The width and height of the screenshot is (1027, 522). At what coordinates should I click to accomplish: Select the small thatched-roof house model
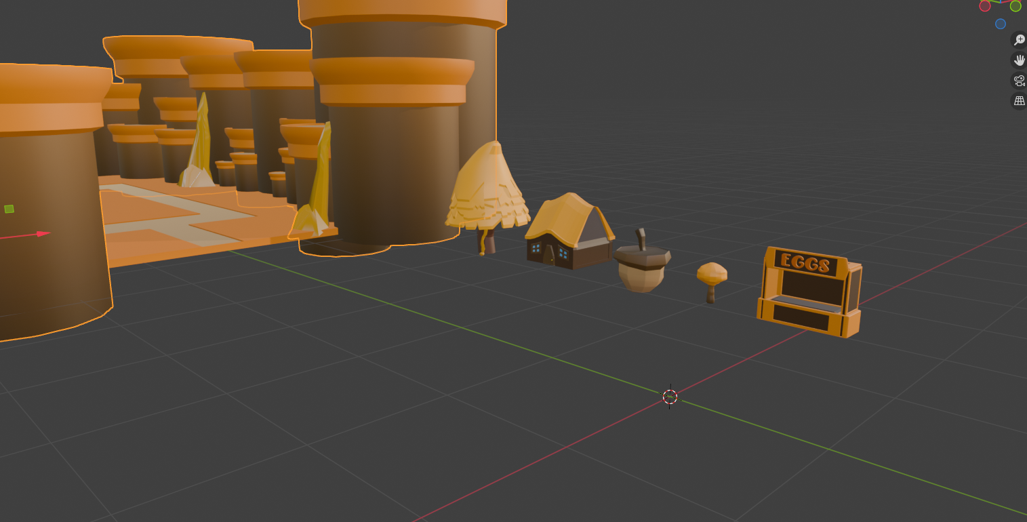point(569,230)
